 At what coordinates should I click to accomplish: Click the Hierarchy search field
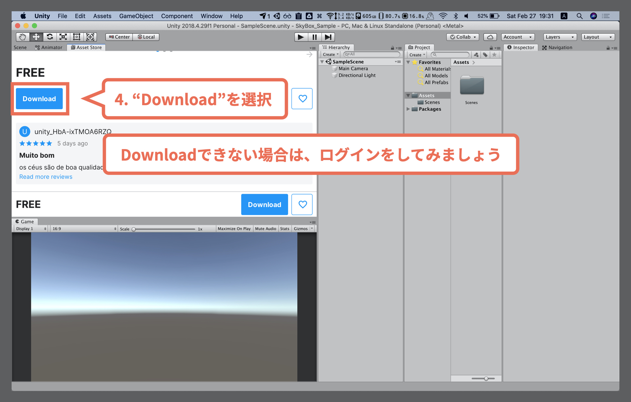coord(372,54)
